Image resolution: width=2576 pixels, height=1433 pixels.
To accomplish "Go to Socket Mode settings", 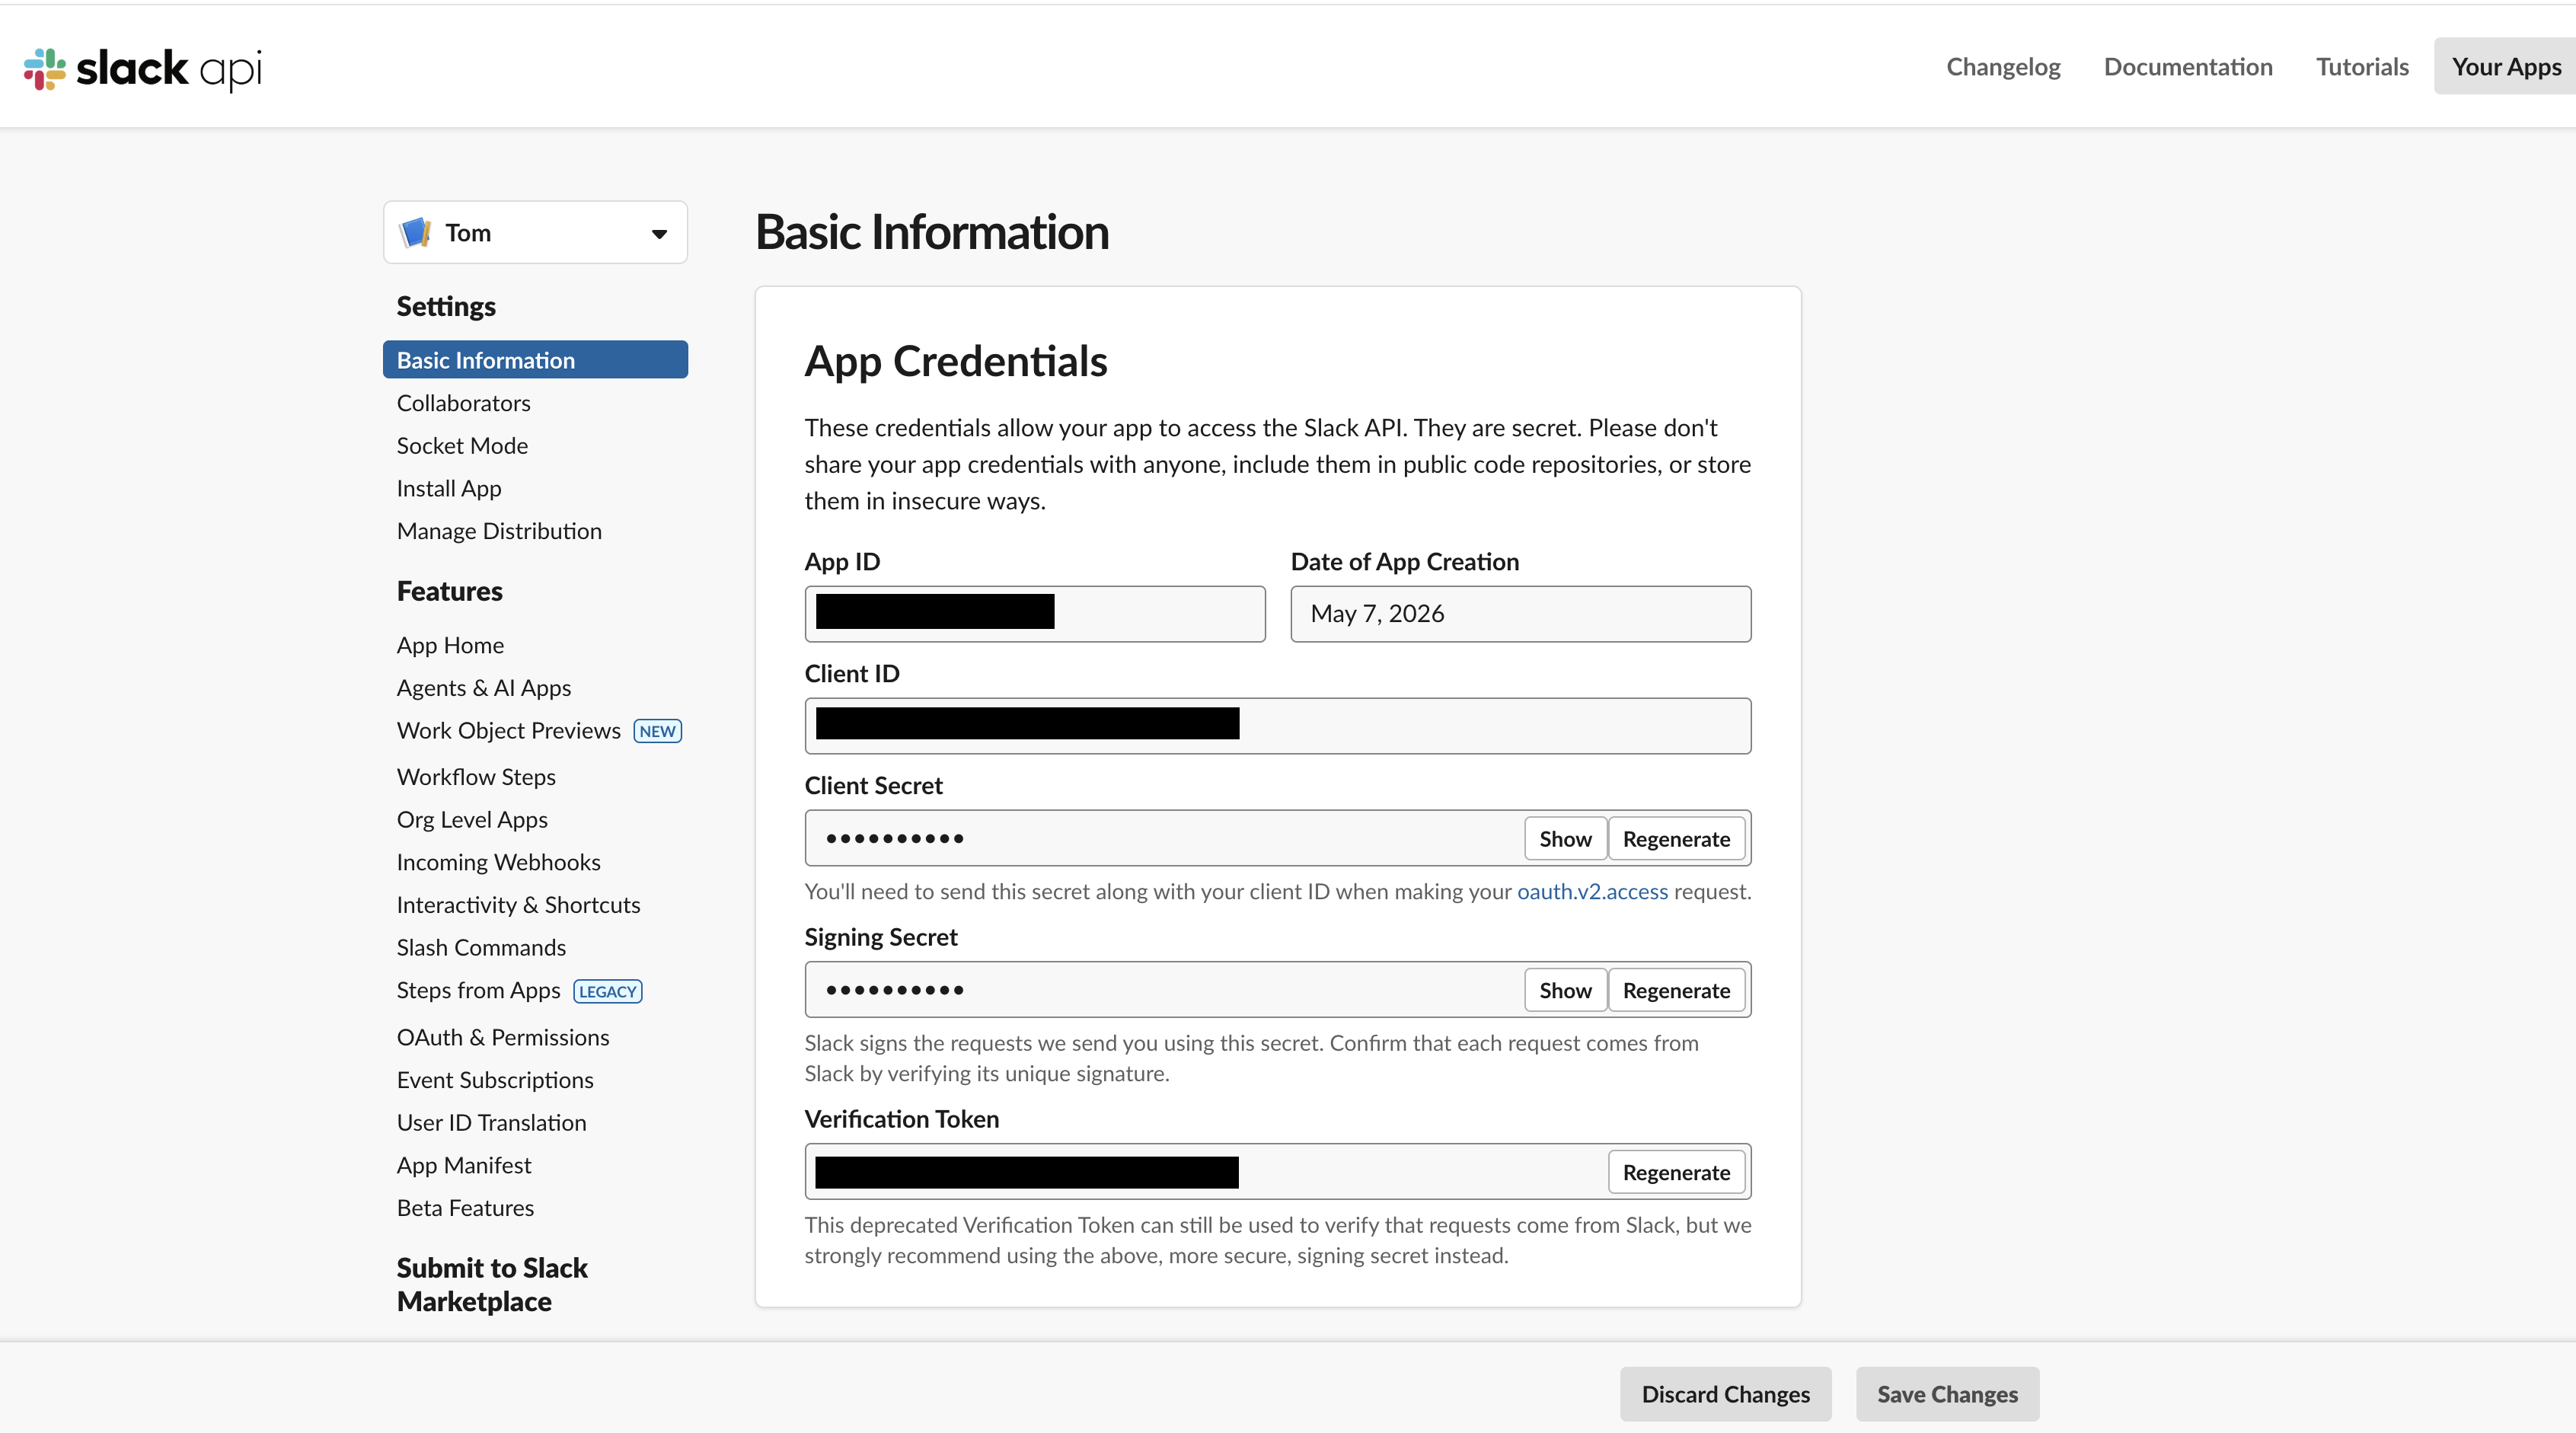I will pyautogui.click(x=462, y=446).
